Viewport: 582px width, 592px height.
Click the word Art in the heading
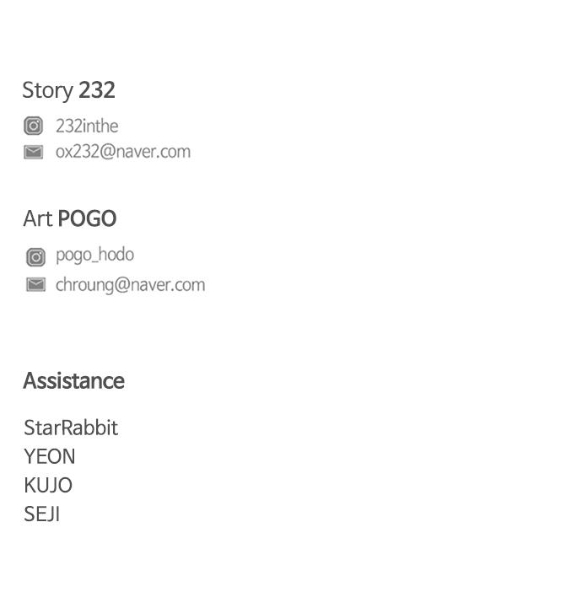pos(37,219)
